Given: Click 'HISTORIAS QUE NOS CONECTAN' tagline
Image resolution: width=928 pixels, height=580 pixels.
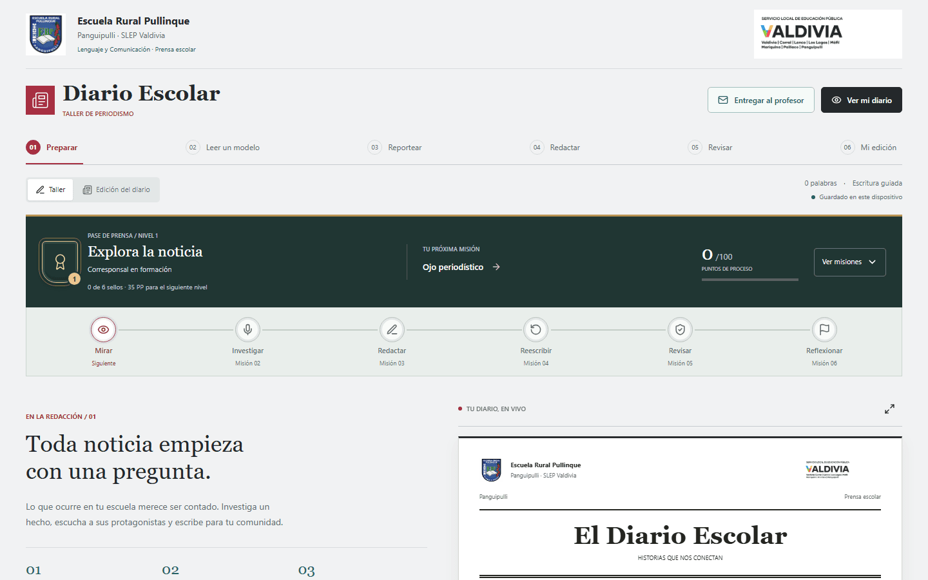Looking at the screenshot, I should pos(680,558).
